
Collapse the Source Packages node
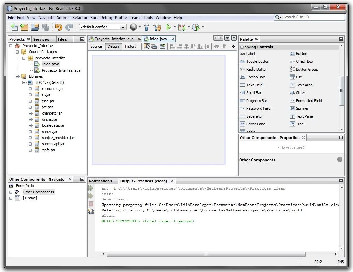coord(18,51)
